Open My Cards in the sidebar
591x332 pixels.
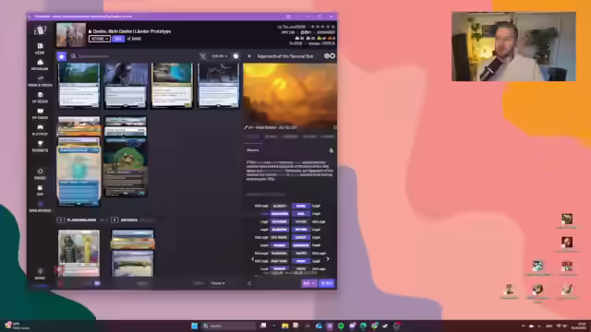[40, 113]
